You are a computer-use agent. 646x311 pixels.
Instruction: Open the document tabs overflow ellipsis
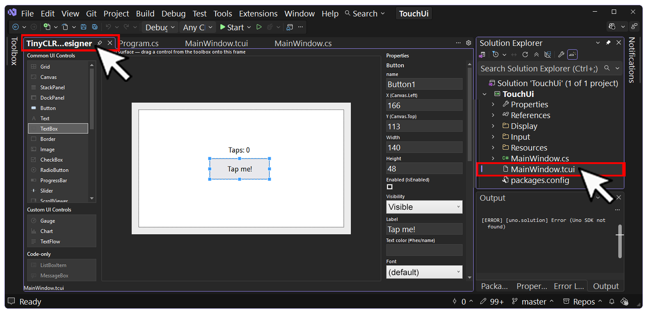459,43
